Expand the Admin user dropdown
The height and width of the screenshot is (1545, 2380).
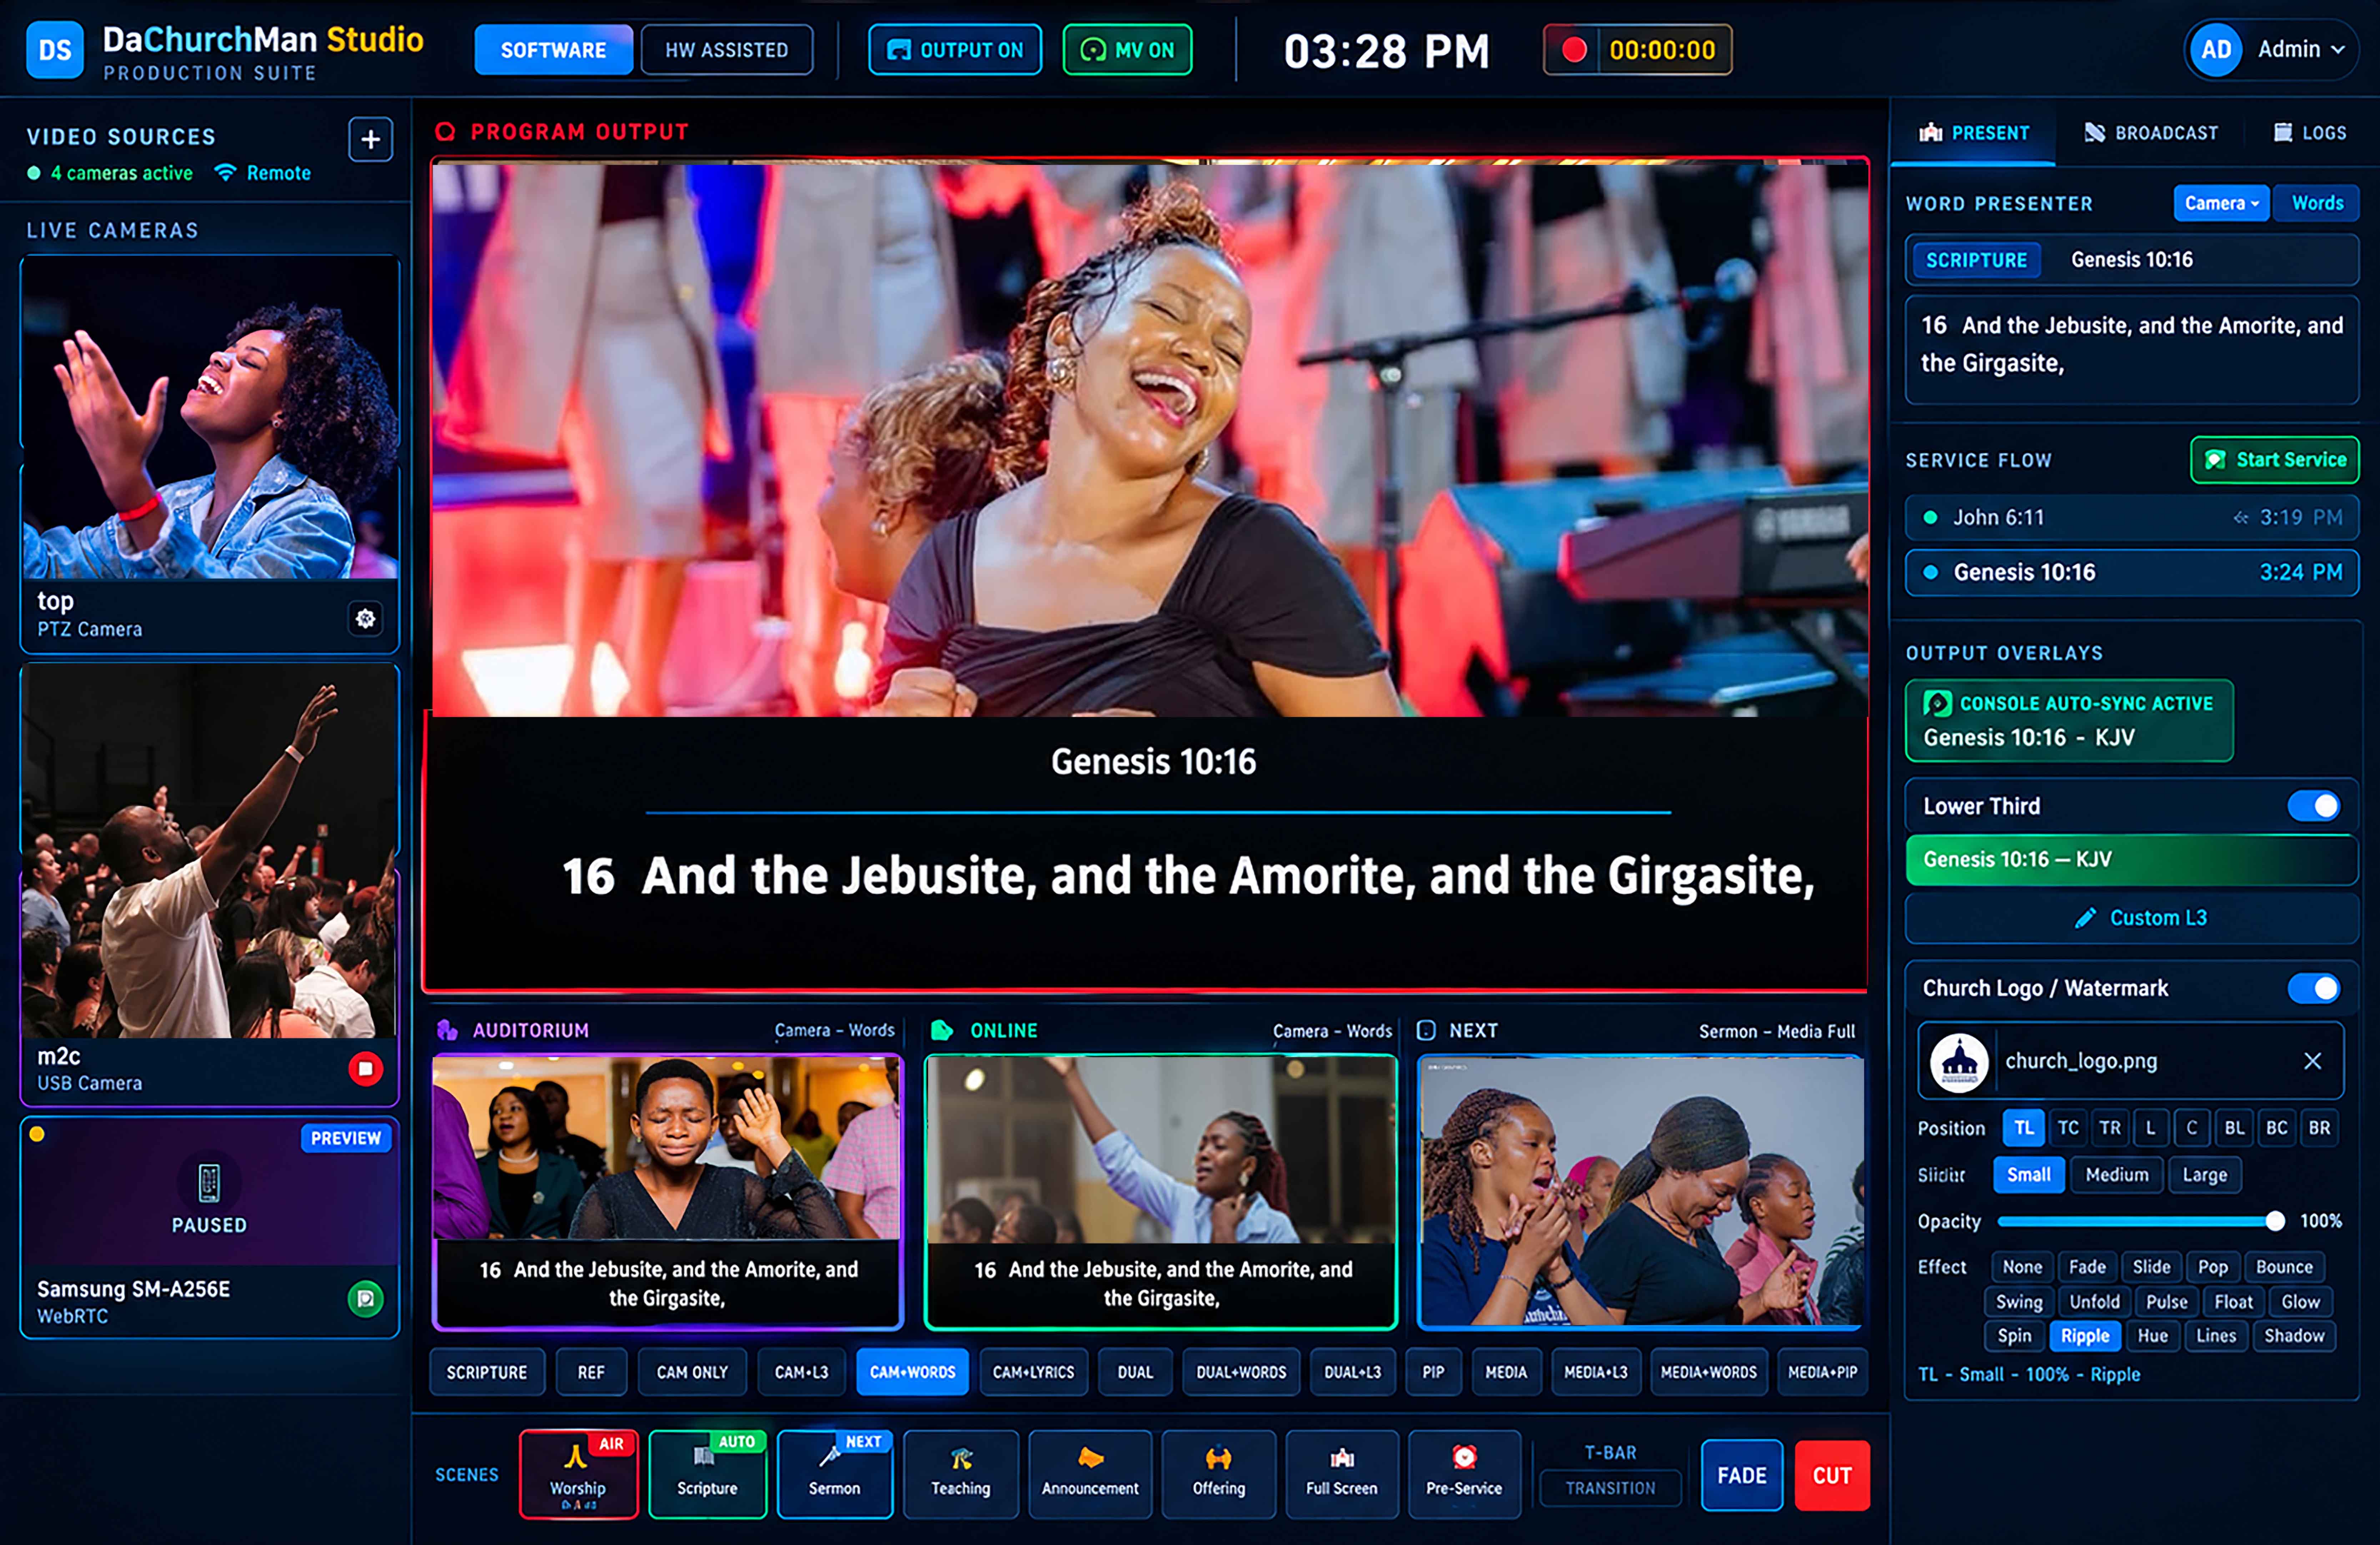(x=2267, y=49)
